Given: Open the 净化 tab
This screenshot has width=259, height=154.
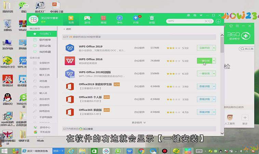Looking at the screenshot, I should (119, 20).
